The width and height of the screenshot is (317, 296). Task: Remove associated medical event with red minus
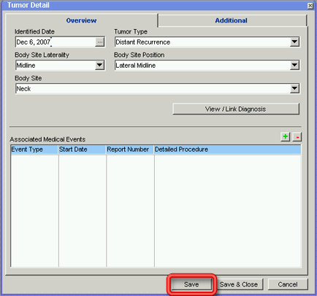click(297, 137)
